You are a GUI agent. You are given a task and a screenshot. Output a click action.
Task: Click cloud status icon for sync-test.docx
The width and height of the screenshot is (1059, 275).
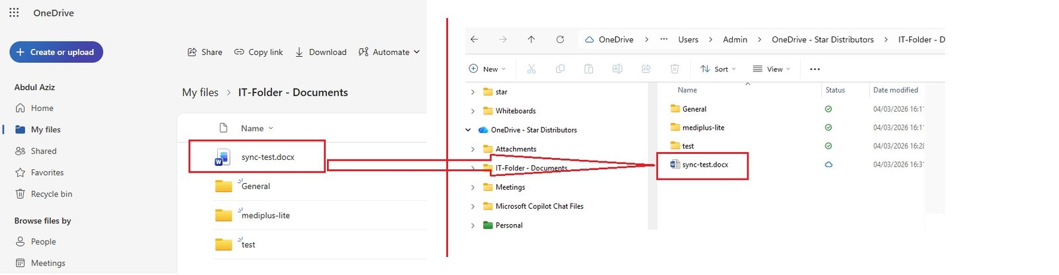[828, 165]
